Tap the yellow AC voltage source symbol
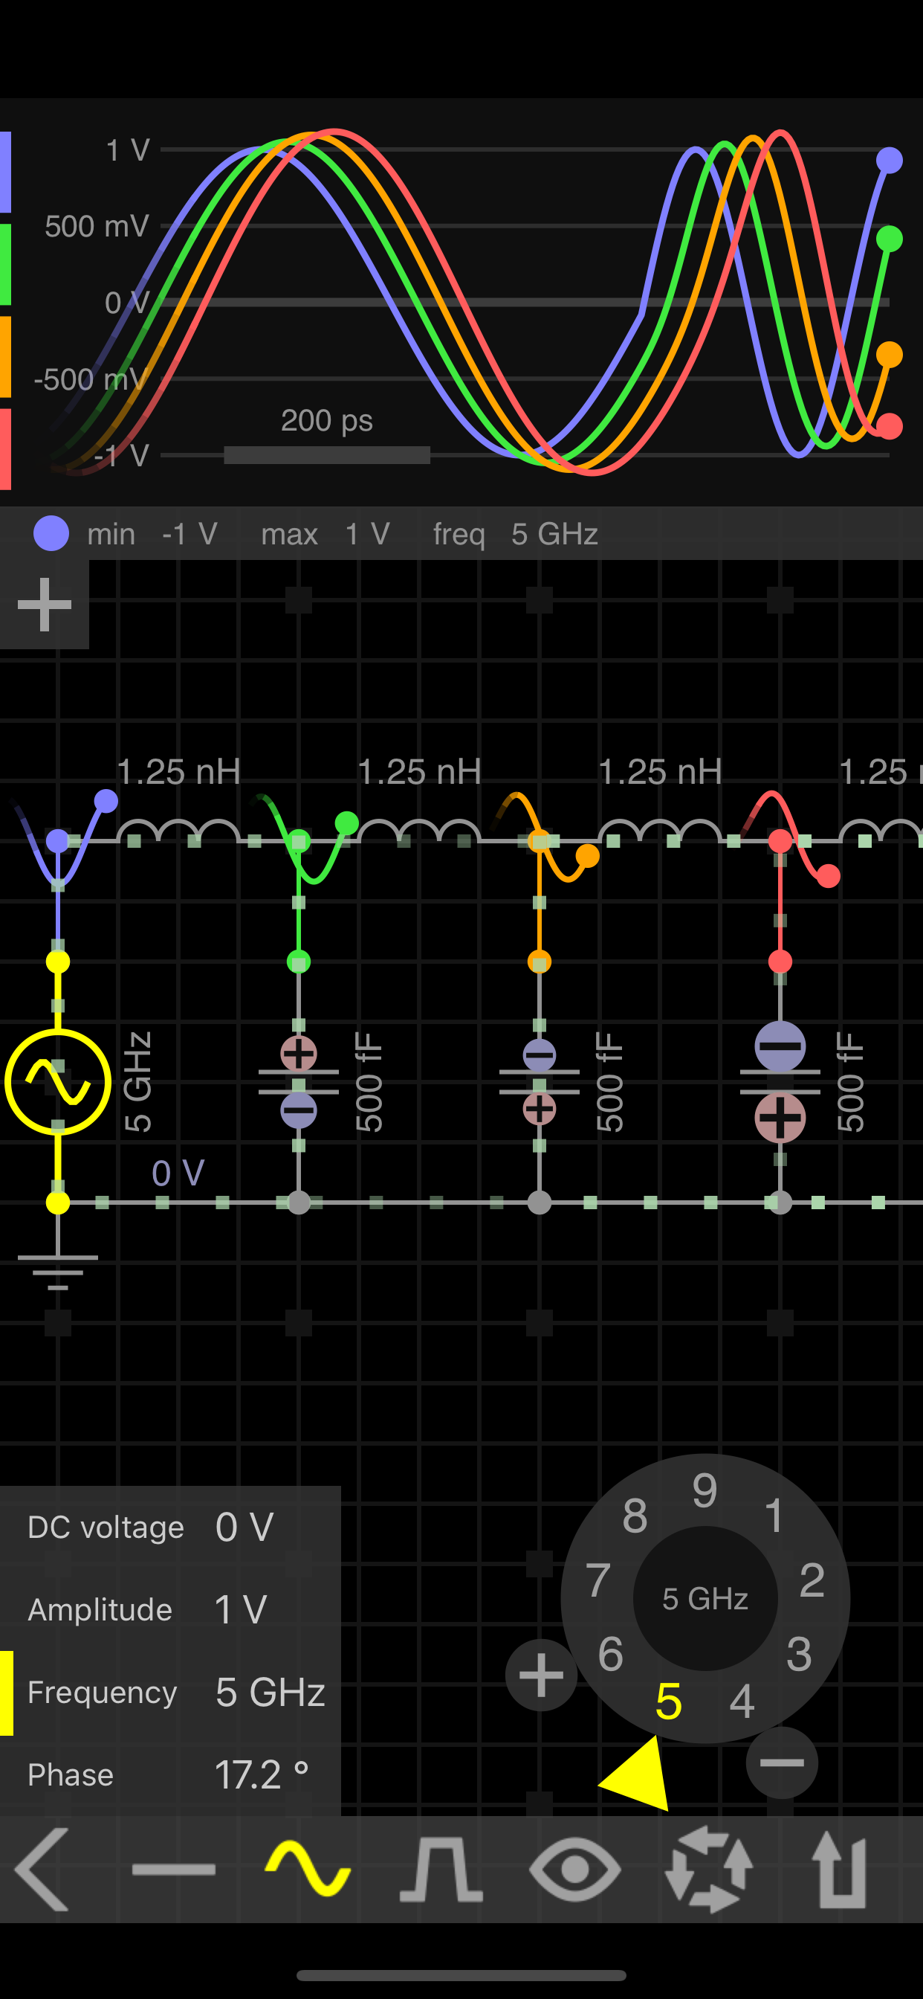The height and width of the screenshot is (1999, 923). (58, 1082)
